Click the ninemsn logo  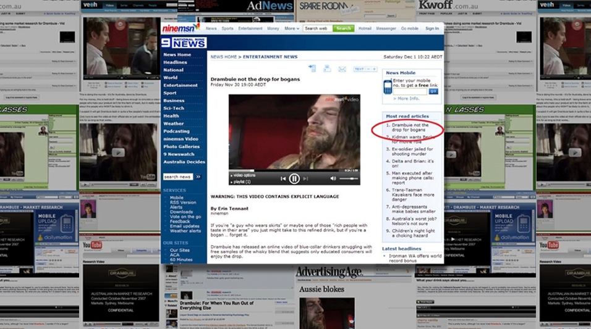(x=181, y=28)
